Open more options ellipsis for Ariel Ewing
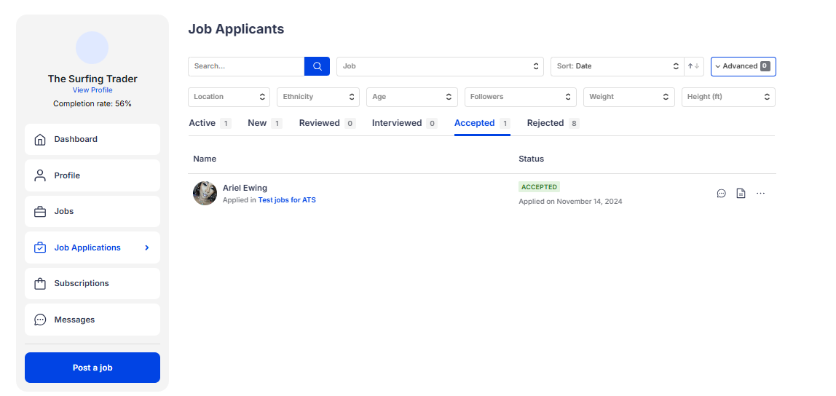The height and width of the screenshot is (396, 836). (x=760, y=194)
